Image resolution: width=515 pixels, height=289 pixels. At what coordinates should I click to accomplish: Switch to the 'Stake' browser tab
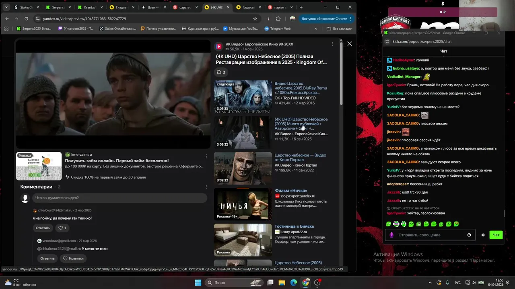[27, 7]
